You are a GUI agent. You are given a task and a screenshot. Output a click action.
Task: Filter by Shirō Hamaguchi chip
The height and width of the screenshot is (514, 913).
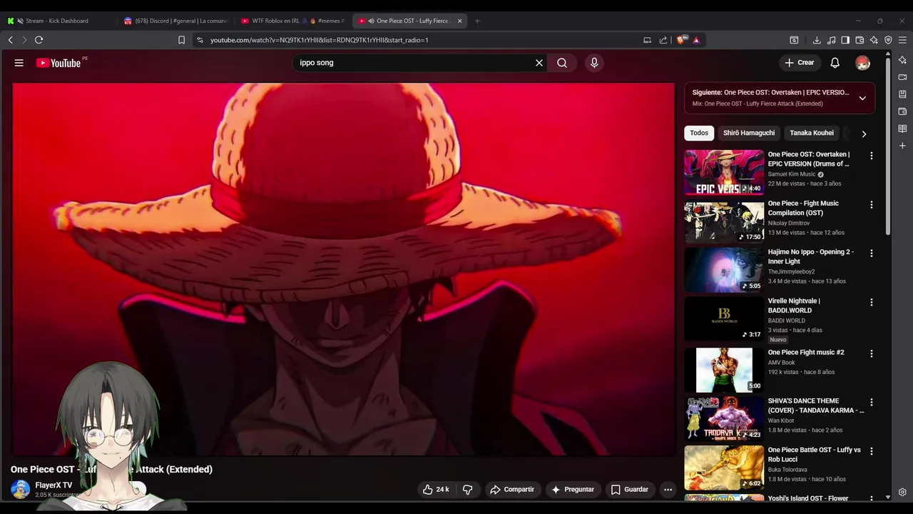[x=749, y=133]
